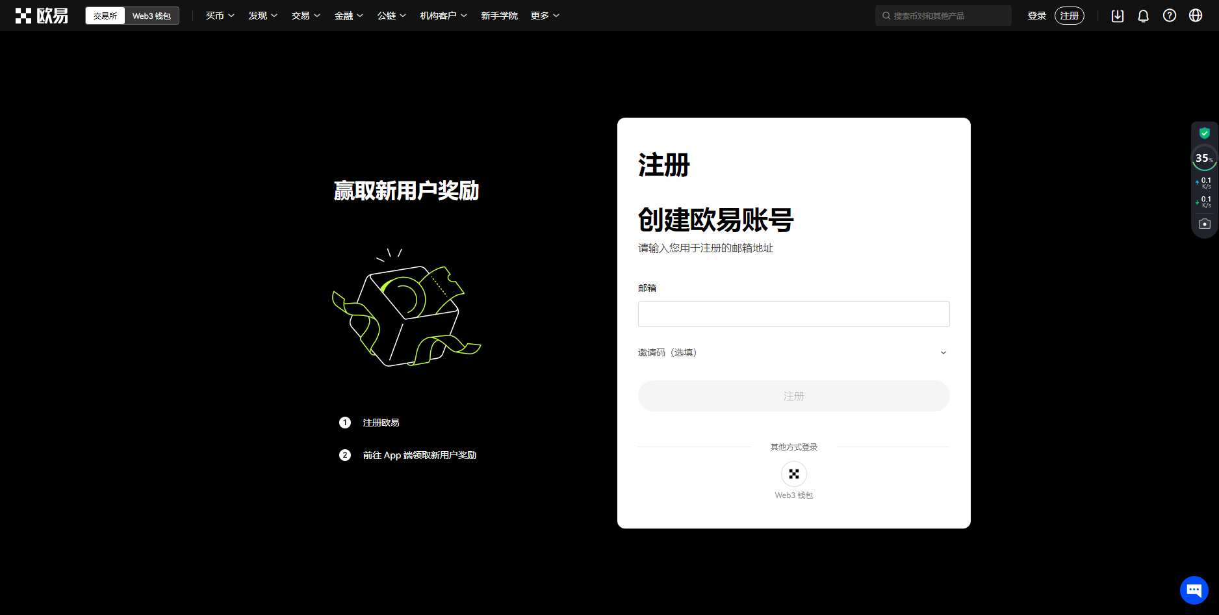Image resolution: width=1219 pixels, height=615 pixels.
Task: Expand the 金融 menu
Action: point(349,16)
